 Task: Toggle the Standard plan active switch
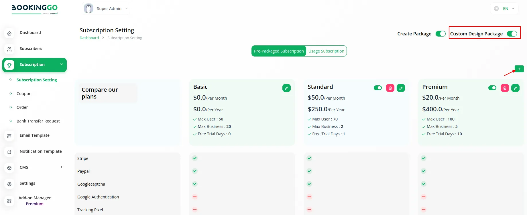tap(378, 88)
